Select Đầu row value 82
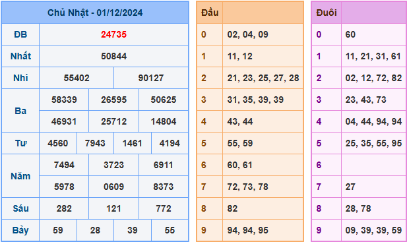The width and height of the screenshot is (407, 242). pos(232,209)
